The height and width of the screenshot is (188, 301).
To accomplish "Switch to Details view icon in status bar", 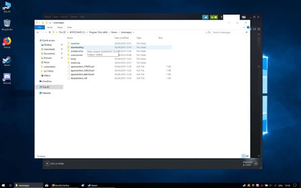I will [243, 156].
